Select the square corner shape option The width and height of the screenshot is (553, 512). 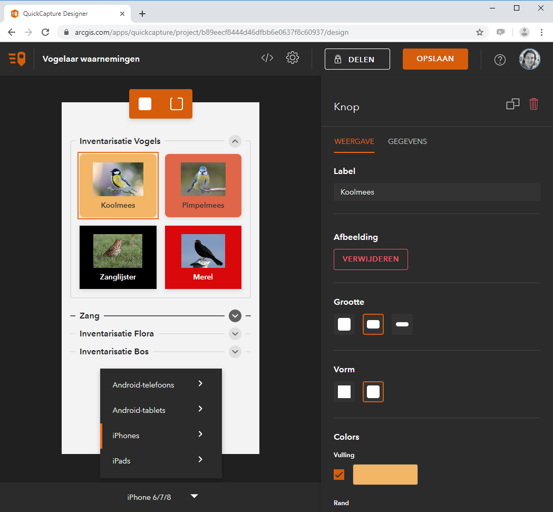[x=344, y=392]
